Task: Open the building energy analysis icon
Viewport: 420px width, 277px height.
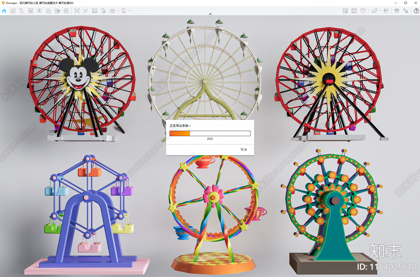Action: (57, 11)
